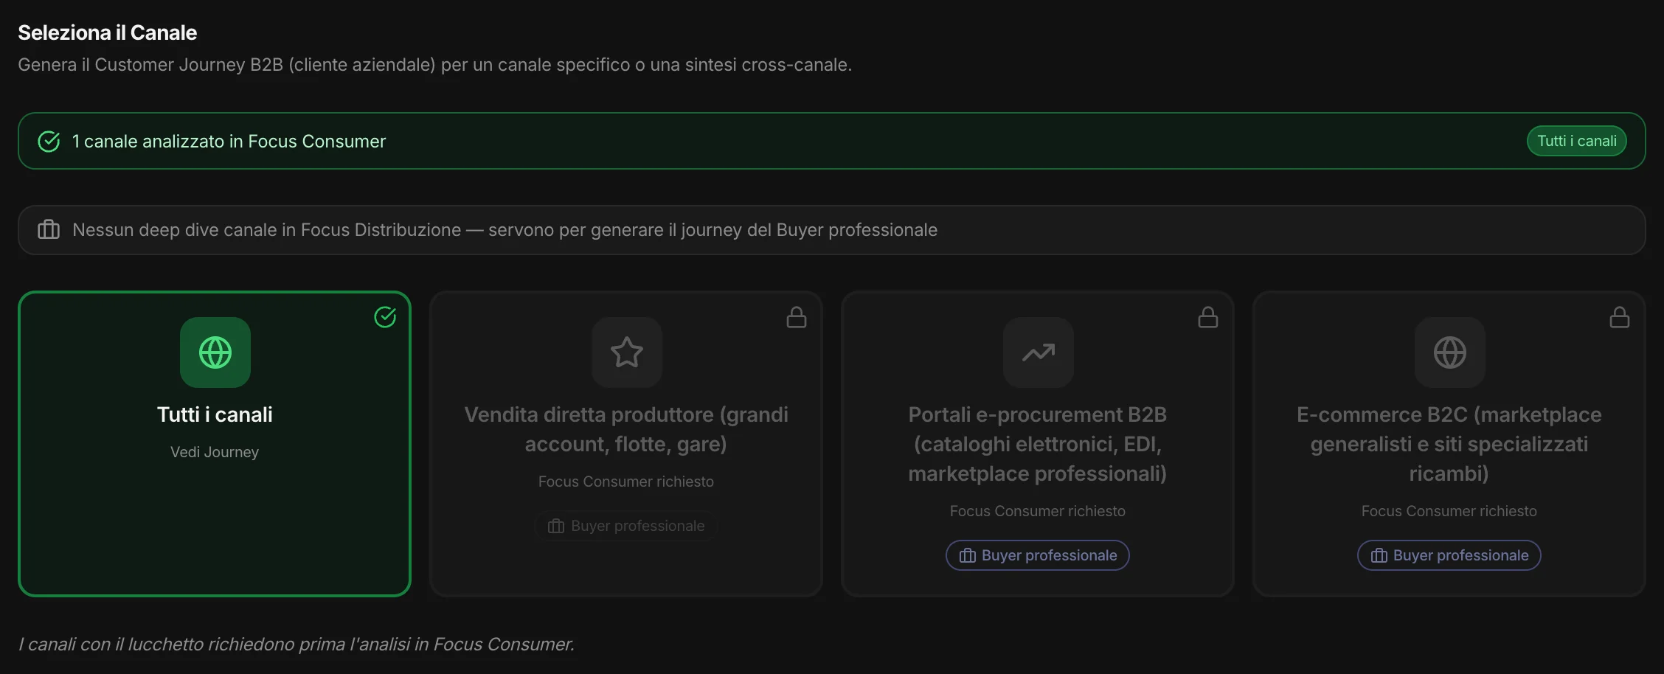Click the Nessun deep dive canale notice text

pos(505,230)
